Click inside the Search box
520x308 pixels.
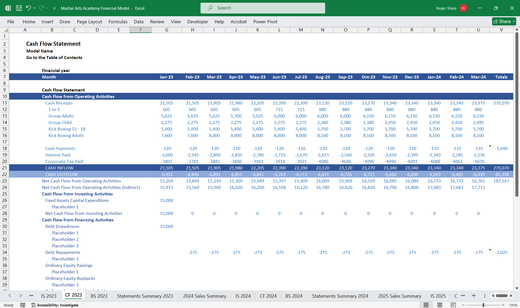click(263, 8)
